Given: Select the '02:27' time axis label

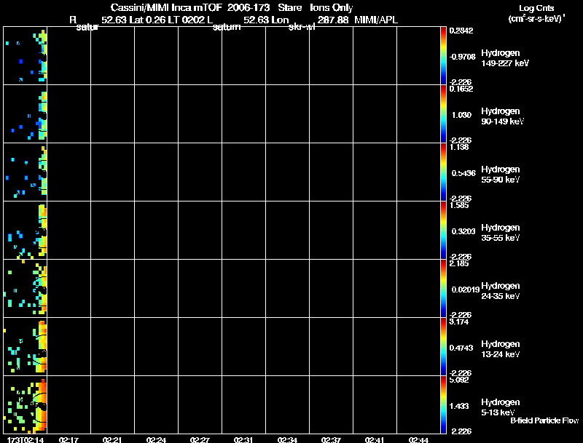Looking at the screenshot, I should point(200,439).
